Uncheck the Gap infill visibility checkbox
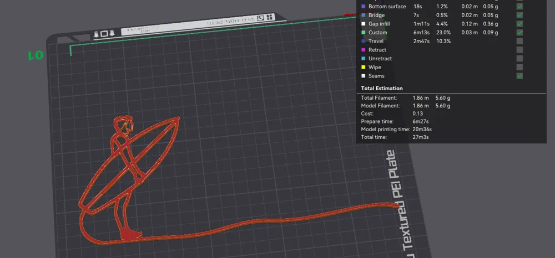Screen dimensions: 555x258 click(x=519, y=24)
